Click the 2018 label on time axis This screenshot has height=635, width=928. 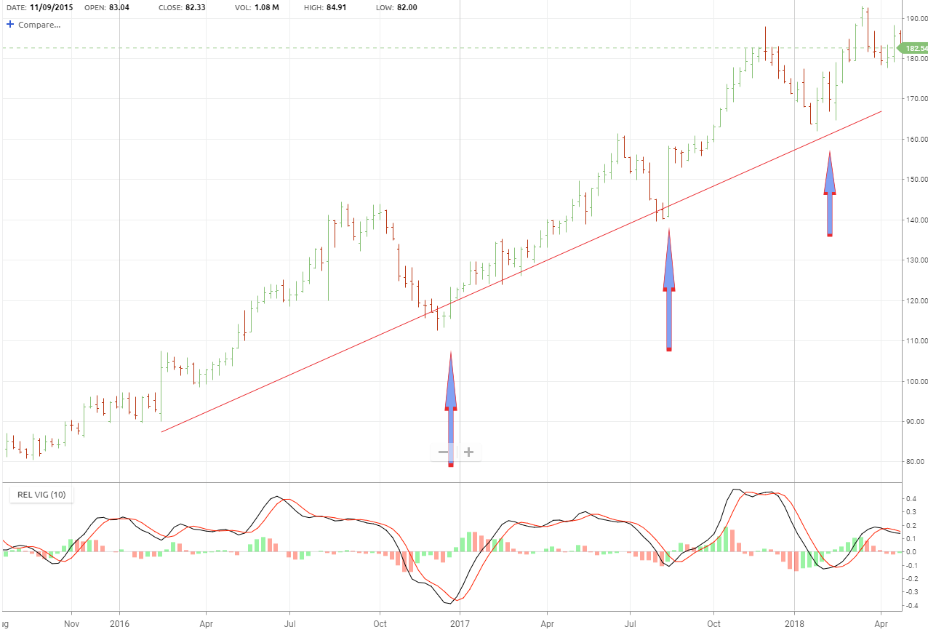(795, 624)
